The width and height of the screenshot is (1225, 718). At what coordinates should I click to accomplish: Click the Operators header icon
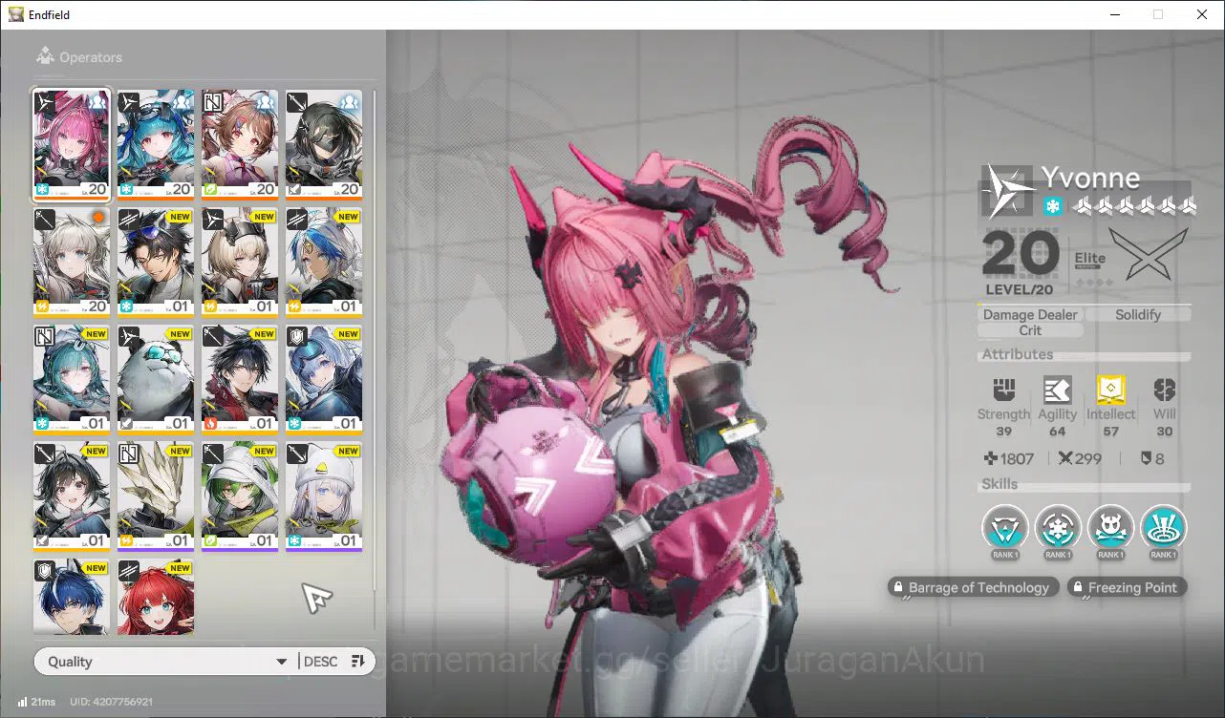[44, 57]
